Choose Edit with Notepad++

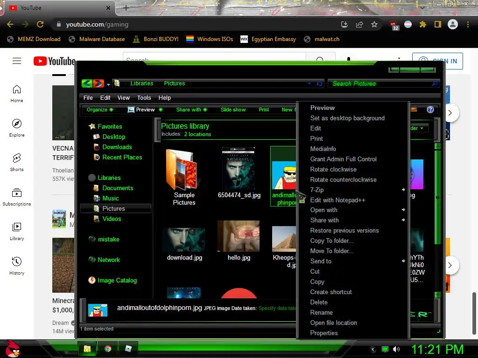(337, 200)
